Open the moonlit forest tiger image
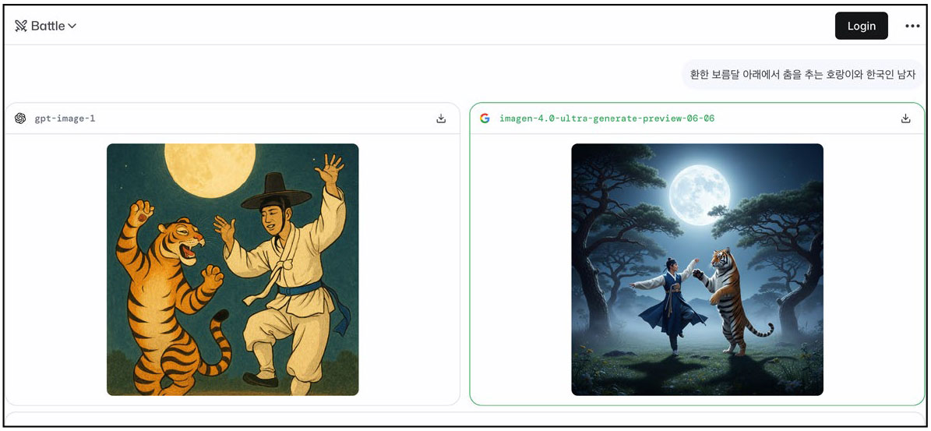Viewport: 931px width, 431px height. click(697, 270)
